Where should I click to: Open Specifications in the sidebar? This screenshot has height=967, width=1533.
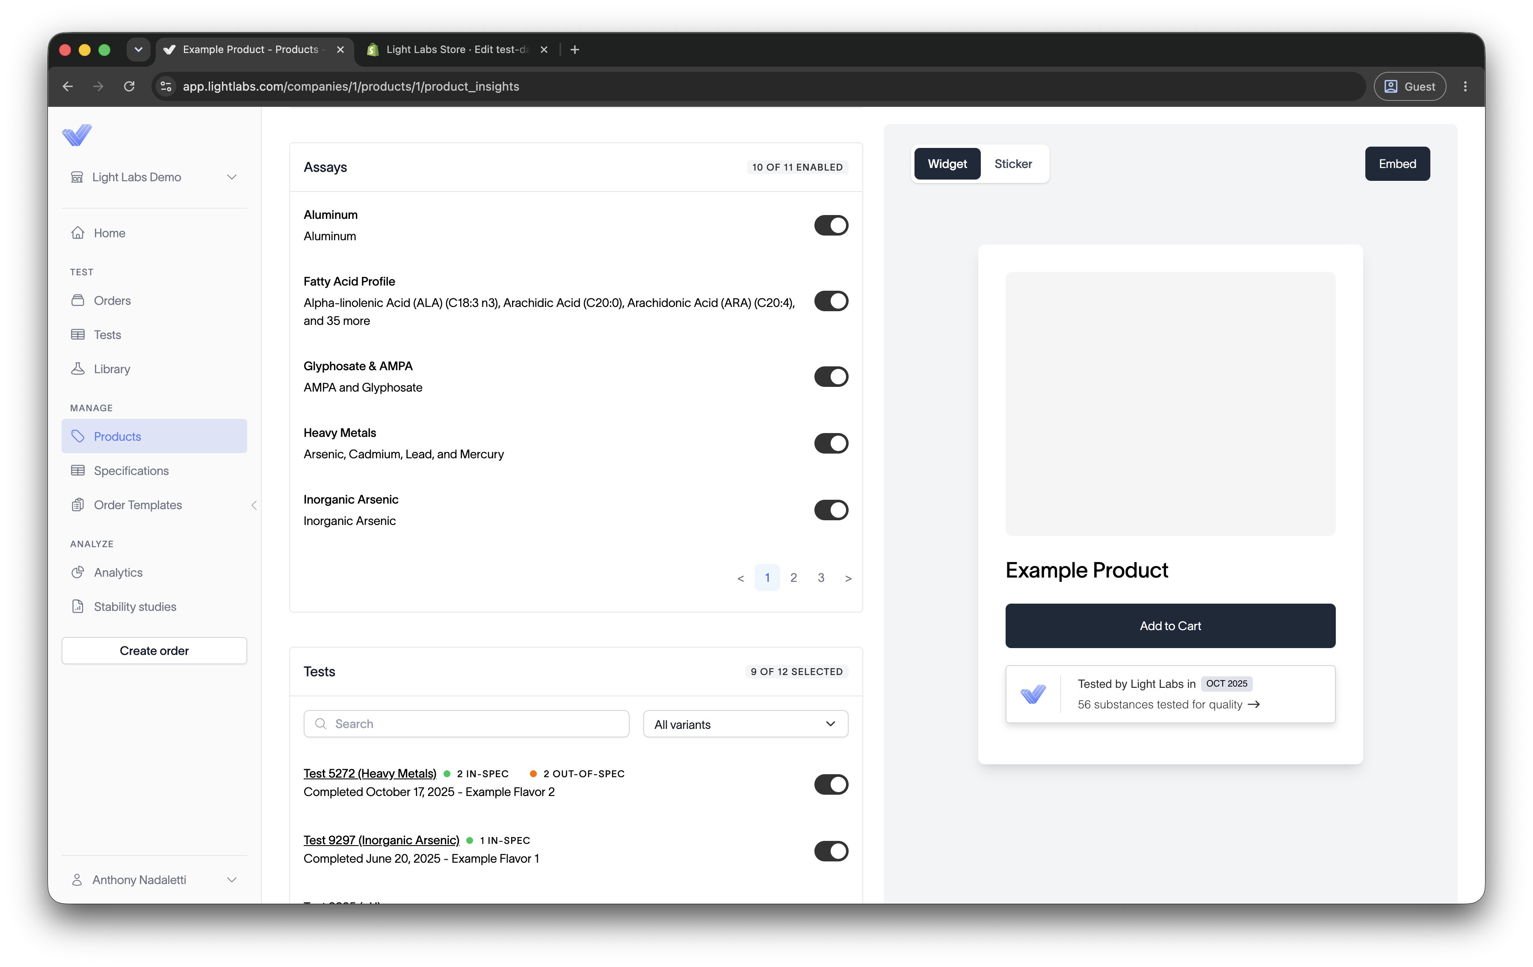[154, 471]
